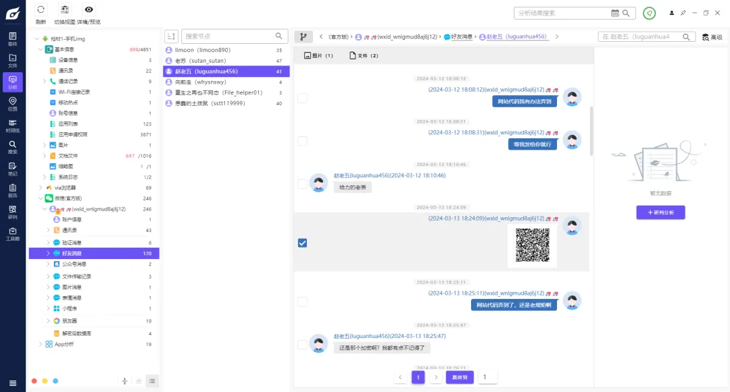Open the 时间线 timeline sidebar icon
730x392 pixels.
tap(12, 123)
